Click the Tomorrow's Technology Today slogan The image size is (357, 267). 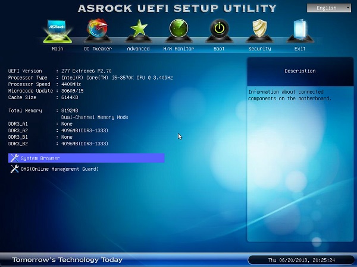click(67, 260)
